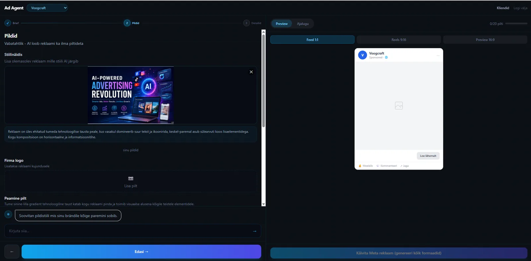
Task: Click the Ad Agent logo
Action: [x=14, y=8]
